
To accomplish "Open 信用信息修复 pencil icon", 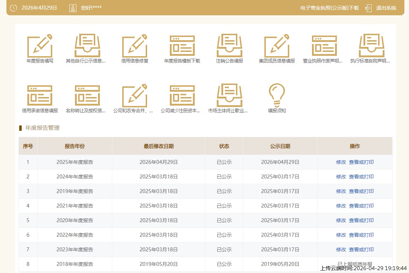I will click(x=135, y=46).
